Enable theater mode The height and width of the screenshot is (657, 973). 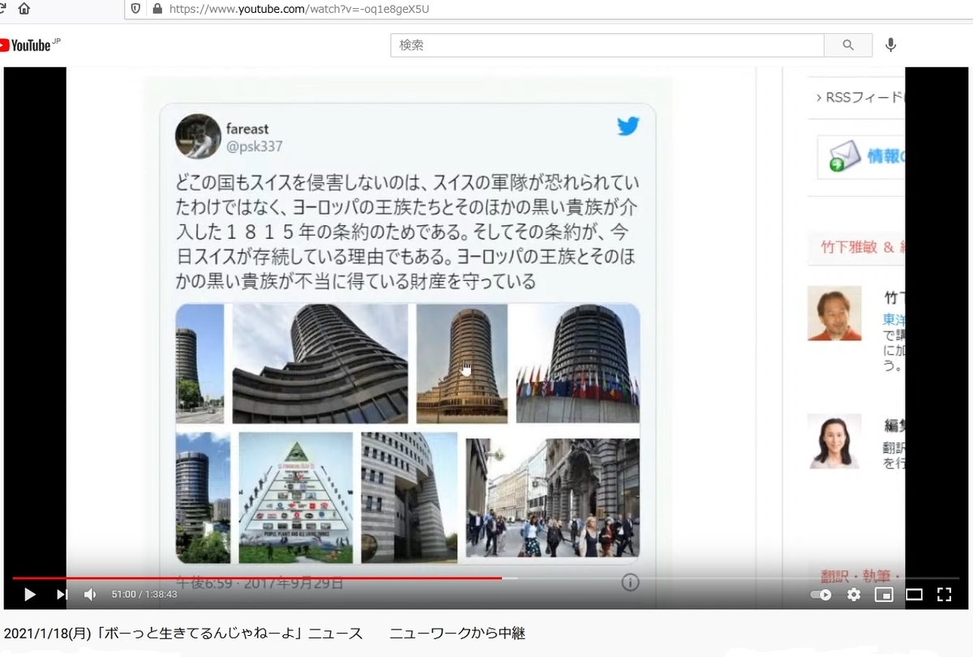click(x=914, y=595)
